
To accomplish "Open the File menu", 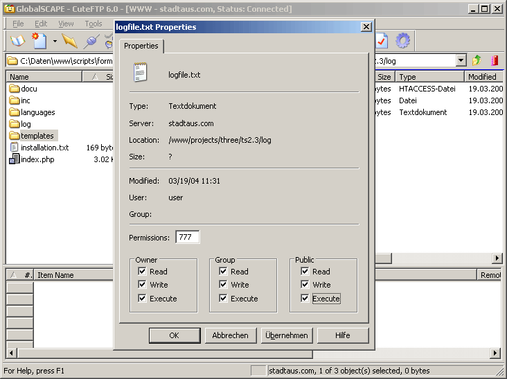I will (18, 24).
